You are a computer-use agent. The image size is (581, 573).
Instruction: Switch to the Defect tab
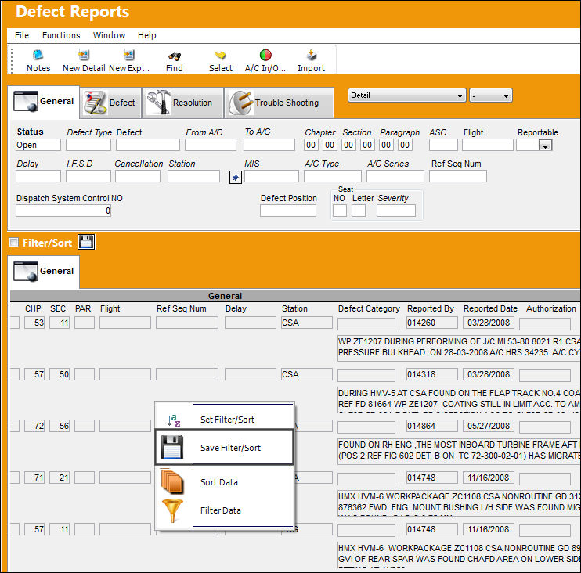pos(110,103)
